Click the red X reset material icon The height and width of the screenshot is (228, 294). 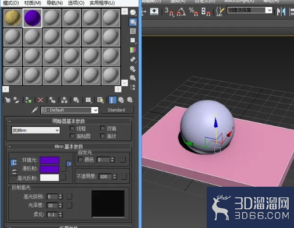tap(40, 100)
